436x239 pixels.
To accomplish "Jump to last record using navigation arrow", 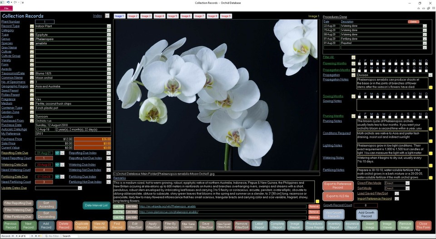I will 36,236.
